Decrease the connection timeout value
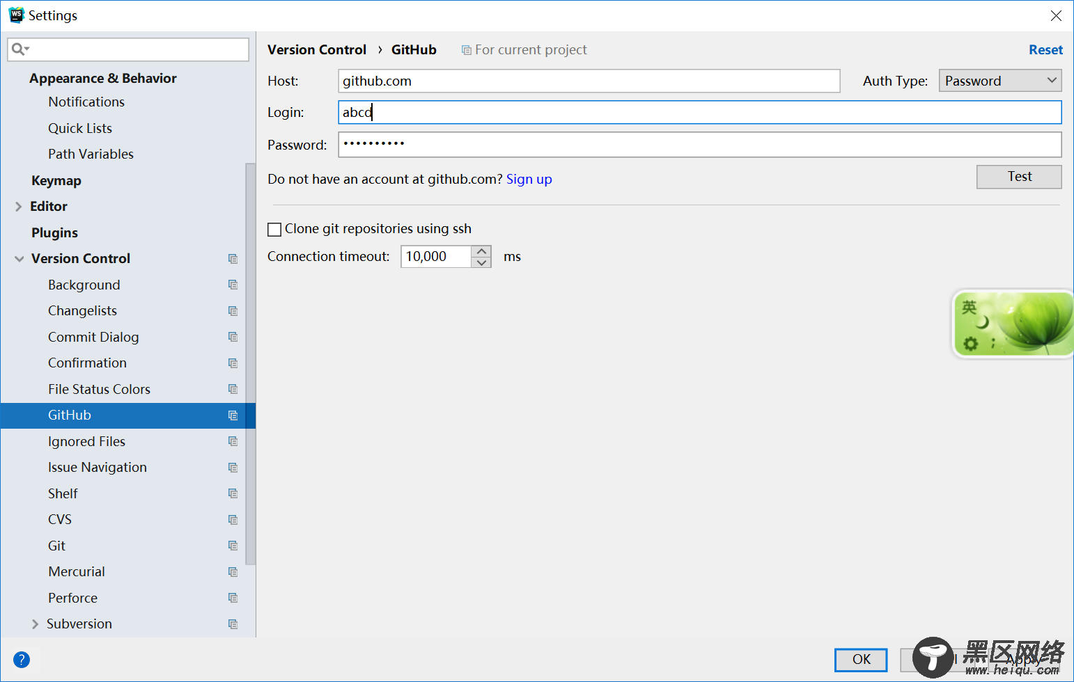Screen dimensions: 1074x682 [x=481, y=262]
